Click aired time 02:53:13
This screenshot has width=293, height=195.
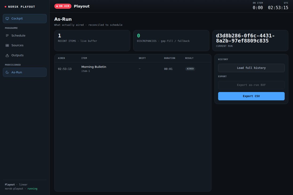65,69
